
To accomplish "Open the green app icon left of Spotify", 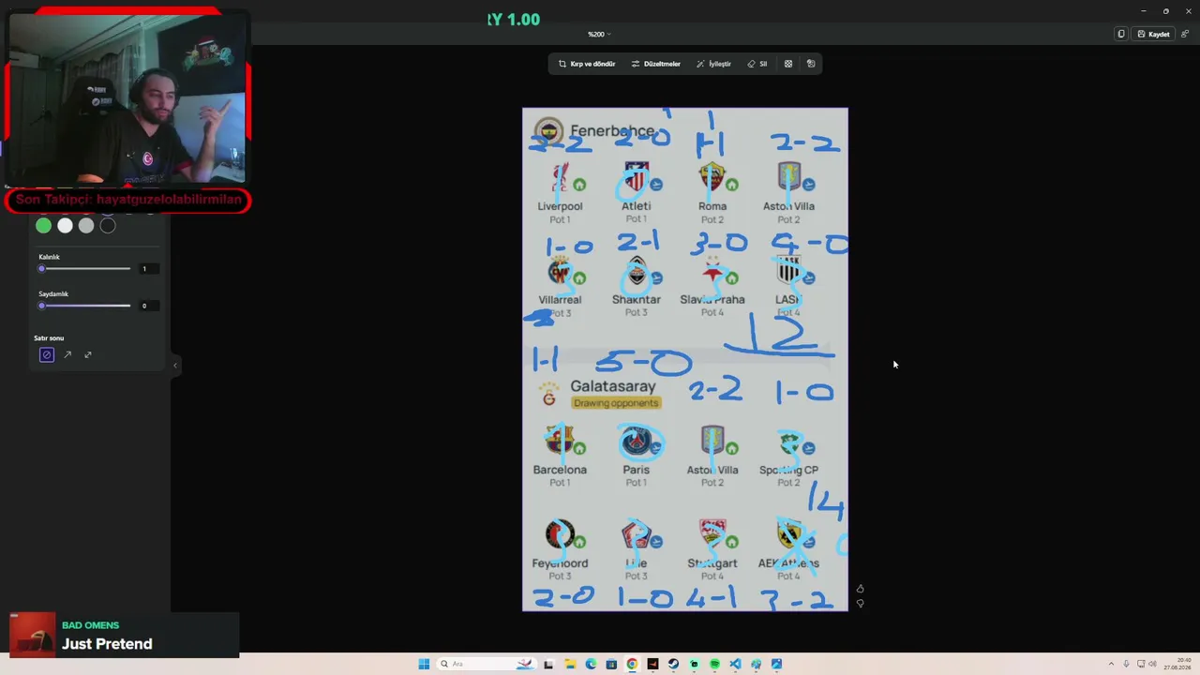I will (x=694, y=664).
